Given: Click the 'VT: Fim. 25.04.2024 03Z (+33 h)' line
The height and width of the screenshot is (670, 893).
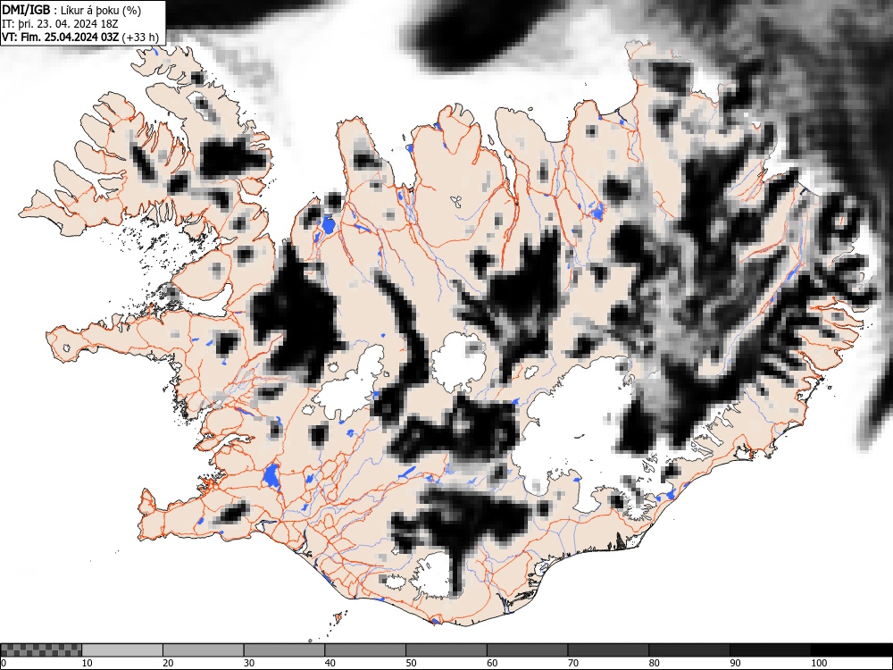Looking at the screenshot, I should [x=80, y=37].
